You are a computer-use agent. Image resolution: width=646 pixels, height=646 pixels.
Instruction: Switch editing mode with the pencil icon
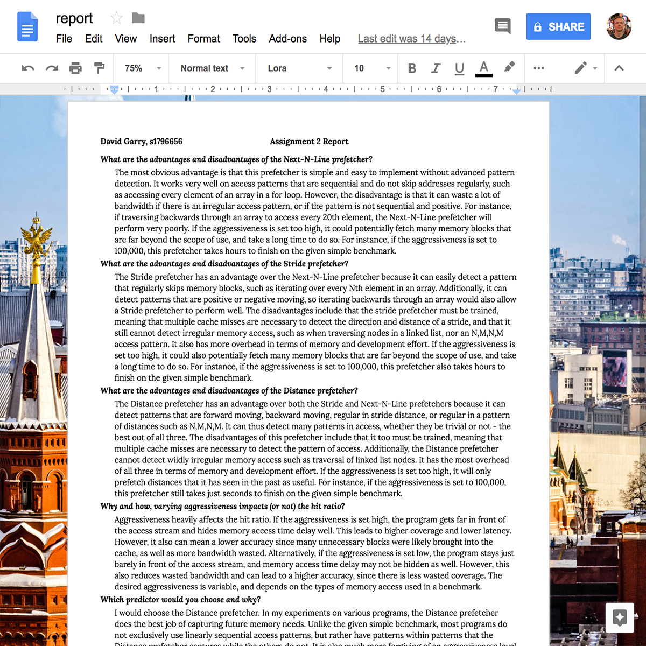(581, 68)
